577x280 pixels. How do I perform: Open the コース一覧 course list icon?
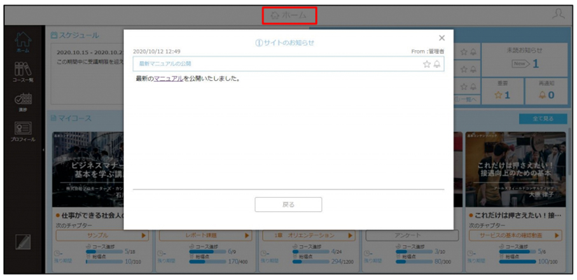[23, 72]
